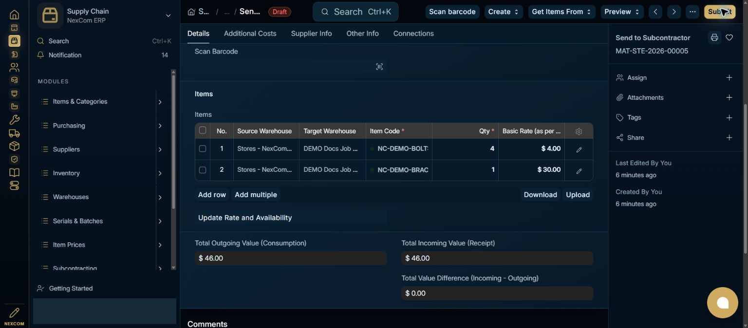Check the row 2 checkbox
This screenshot has height=328, width=748.
click(x=203, y=170)
